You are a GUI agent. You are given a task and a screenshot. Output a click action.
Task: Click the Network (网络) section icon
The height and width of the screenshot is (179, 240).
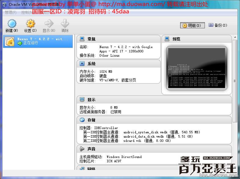click(82, 168)
